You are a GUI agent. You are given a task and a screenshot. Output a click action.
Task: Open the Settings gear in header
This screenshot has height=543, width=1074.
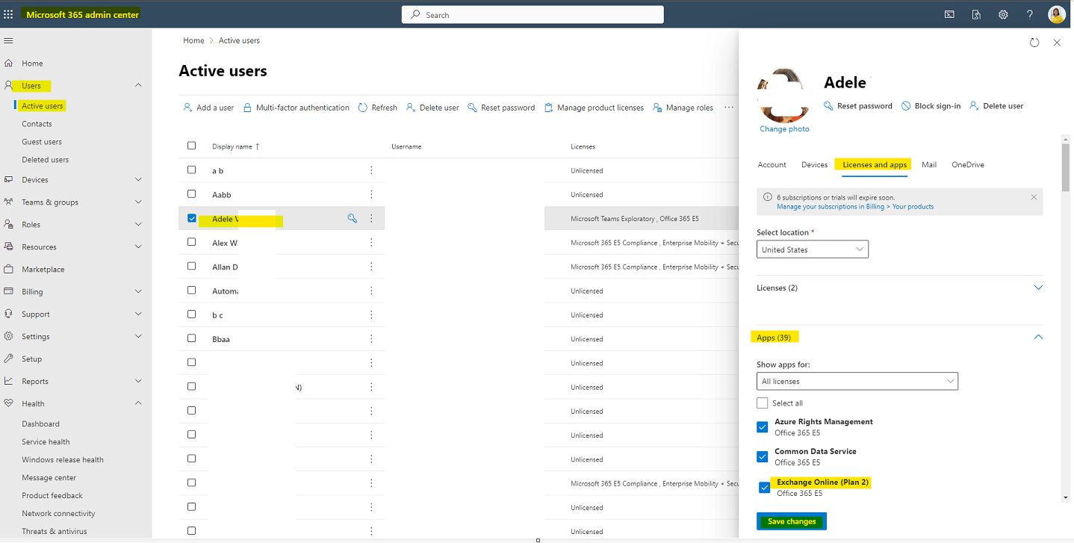click(1003, 14)
